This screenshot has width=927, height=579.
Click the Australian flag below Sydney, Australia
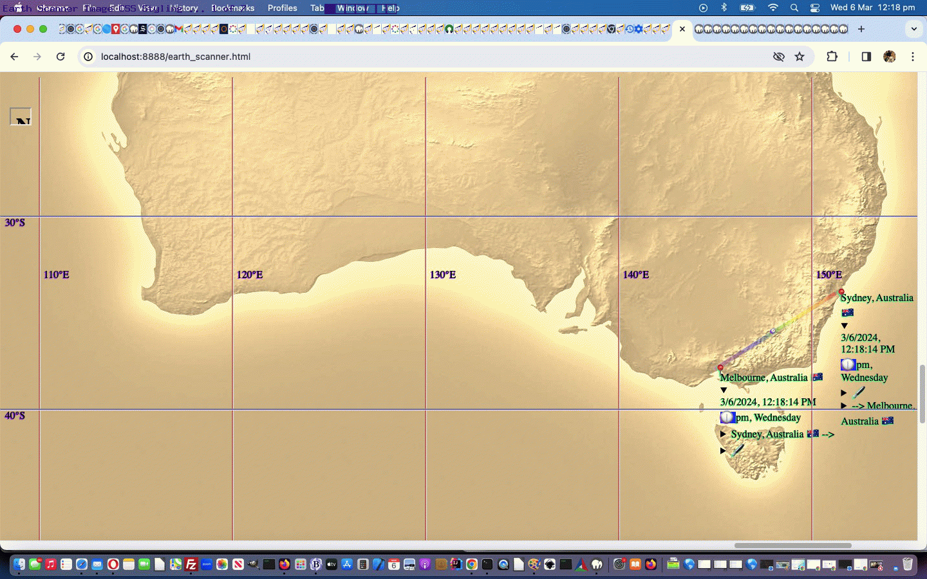(x=847, y=313)
